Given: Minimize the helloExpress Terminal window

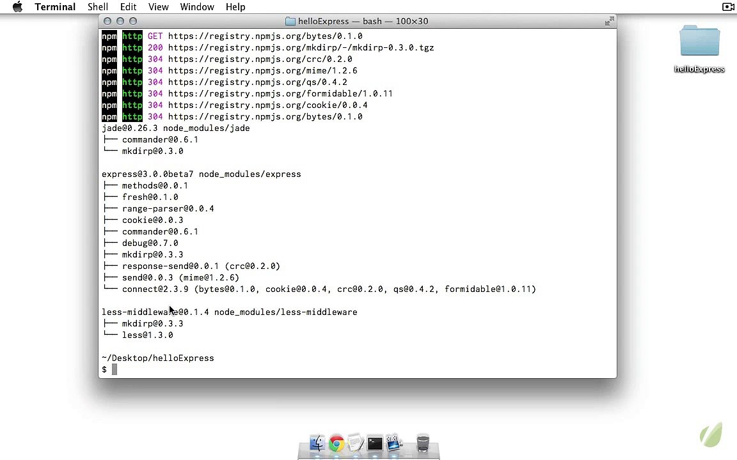Looking at the screenshot, I should coord(120,21).
